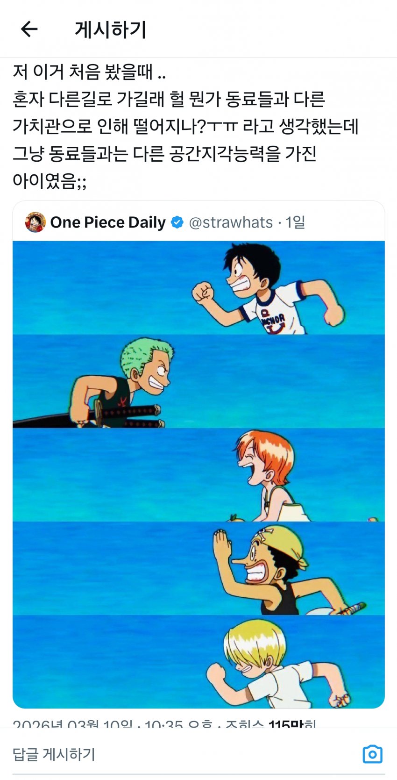This screenshot has width=397, height=780.
Task: Open the One Piece Daily account name
Action: (108, 222)
